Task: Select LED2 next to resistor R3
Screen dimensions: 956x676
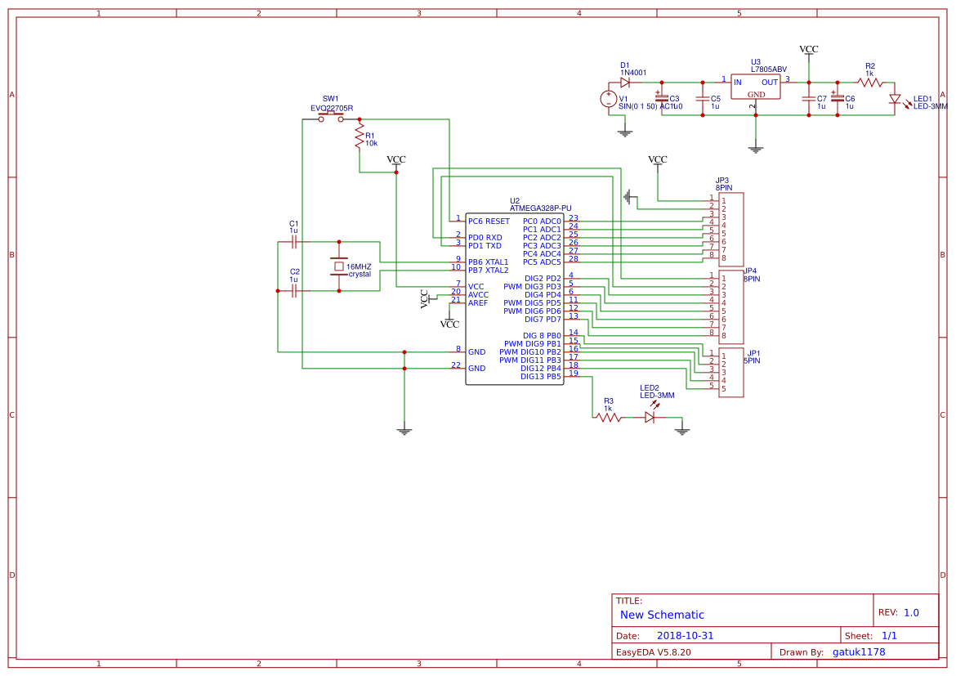Action: pyautogui.click(x=650, y=417)
